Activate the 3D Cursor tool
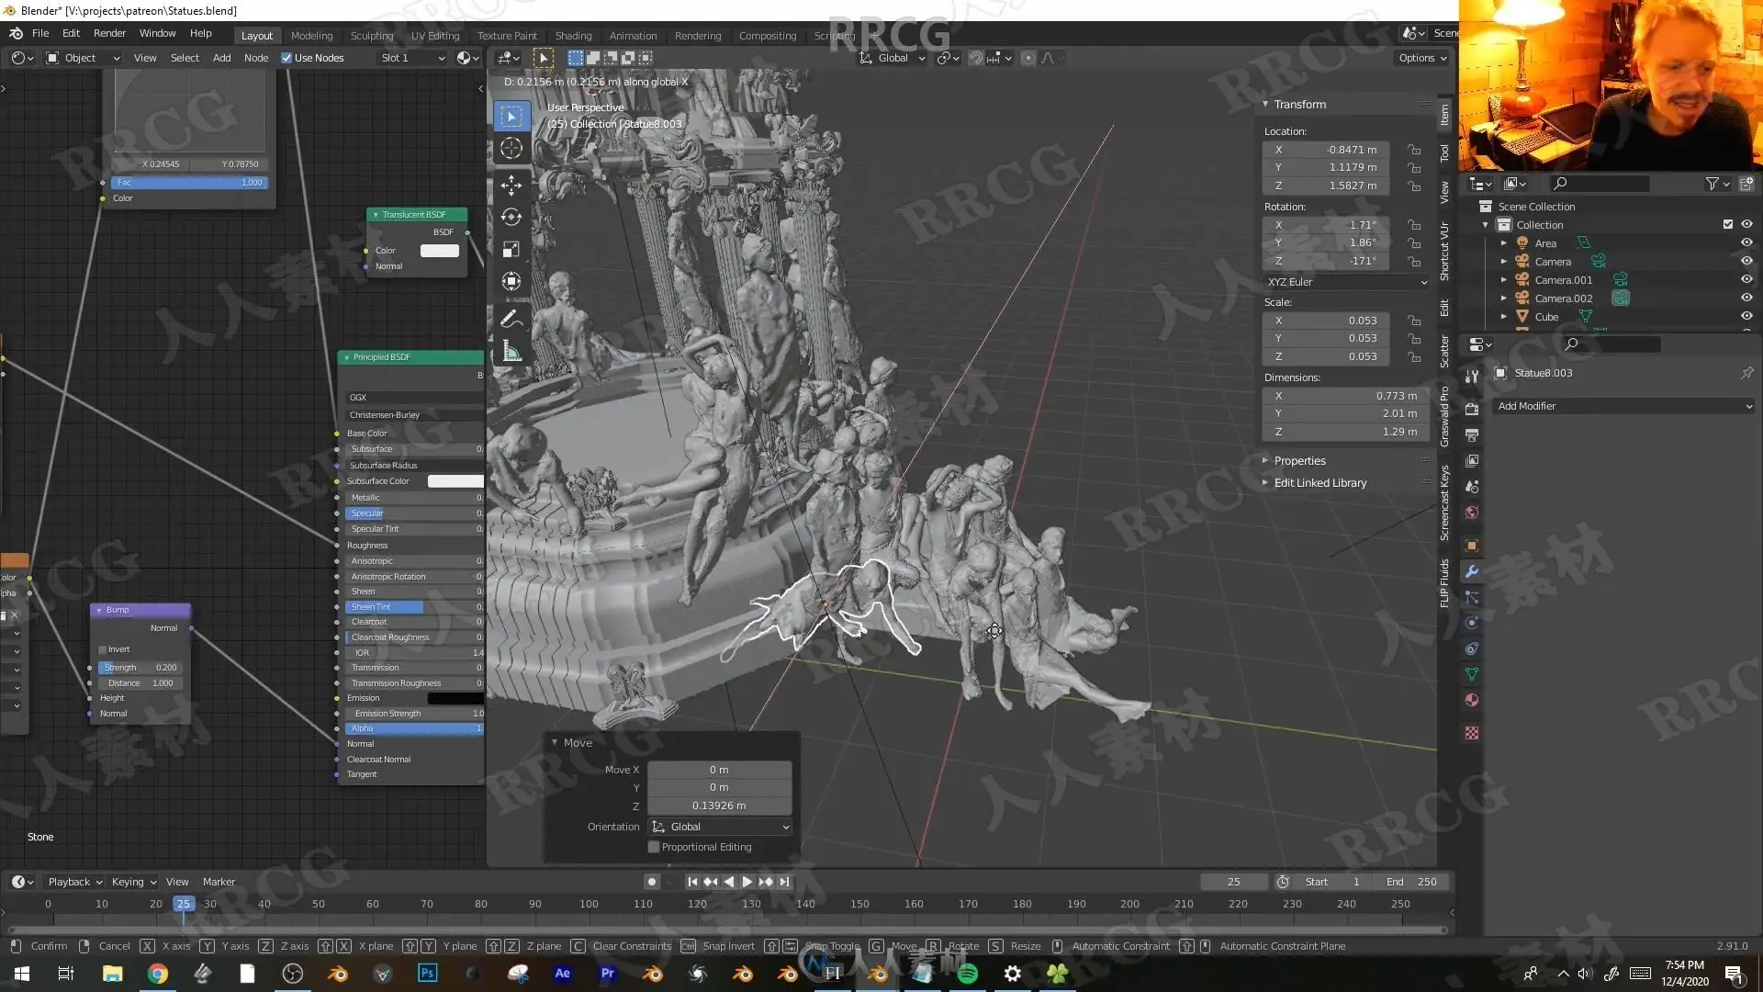Viewport: 1763px width, 992px height. [x=511, y=148]
